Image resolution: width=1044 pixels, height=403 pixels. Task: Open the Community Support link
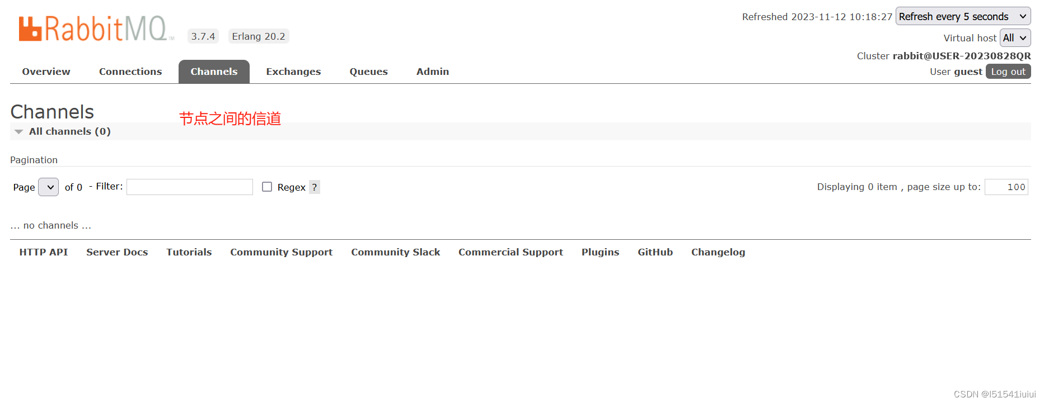(282, 252)
